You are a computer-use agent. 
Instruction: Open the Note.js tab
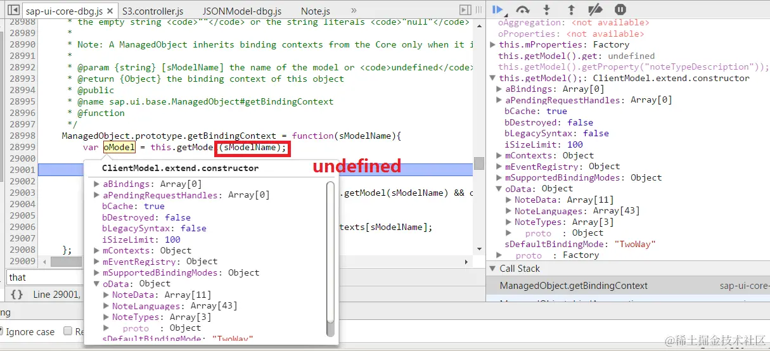(316, 11)
